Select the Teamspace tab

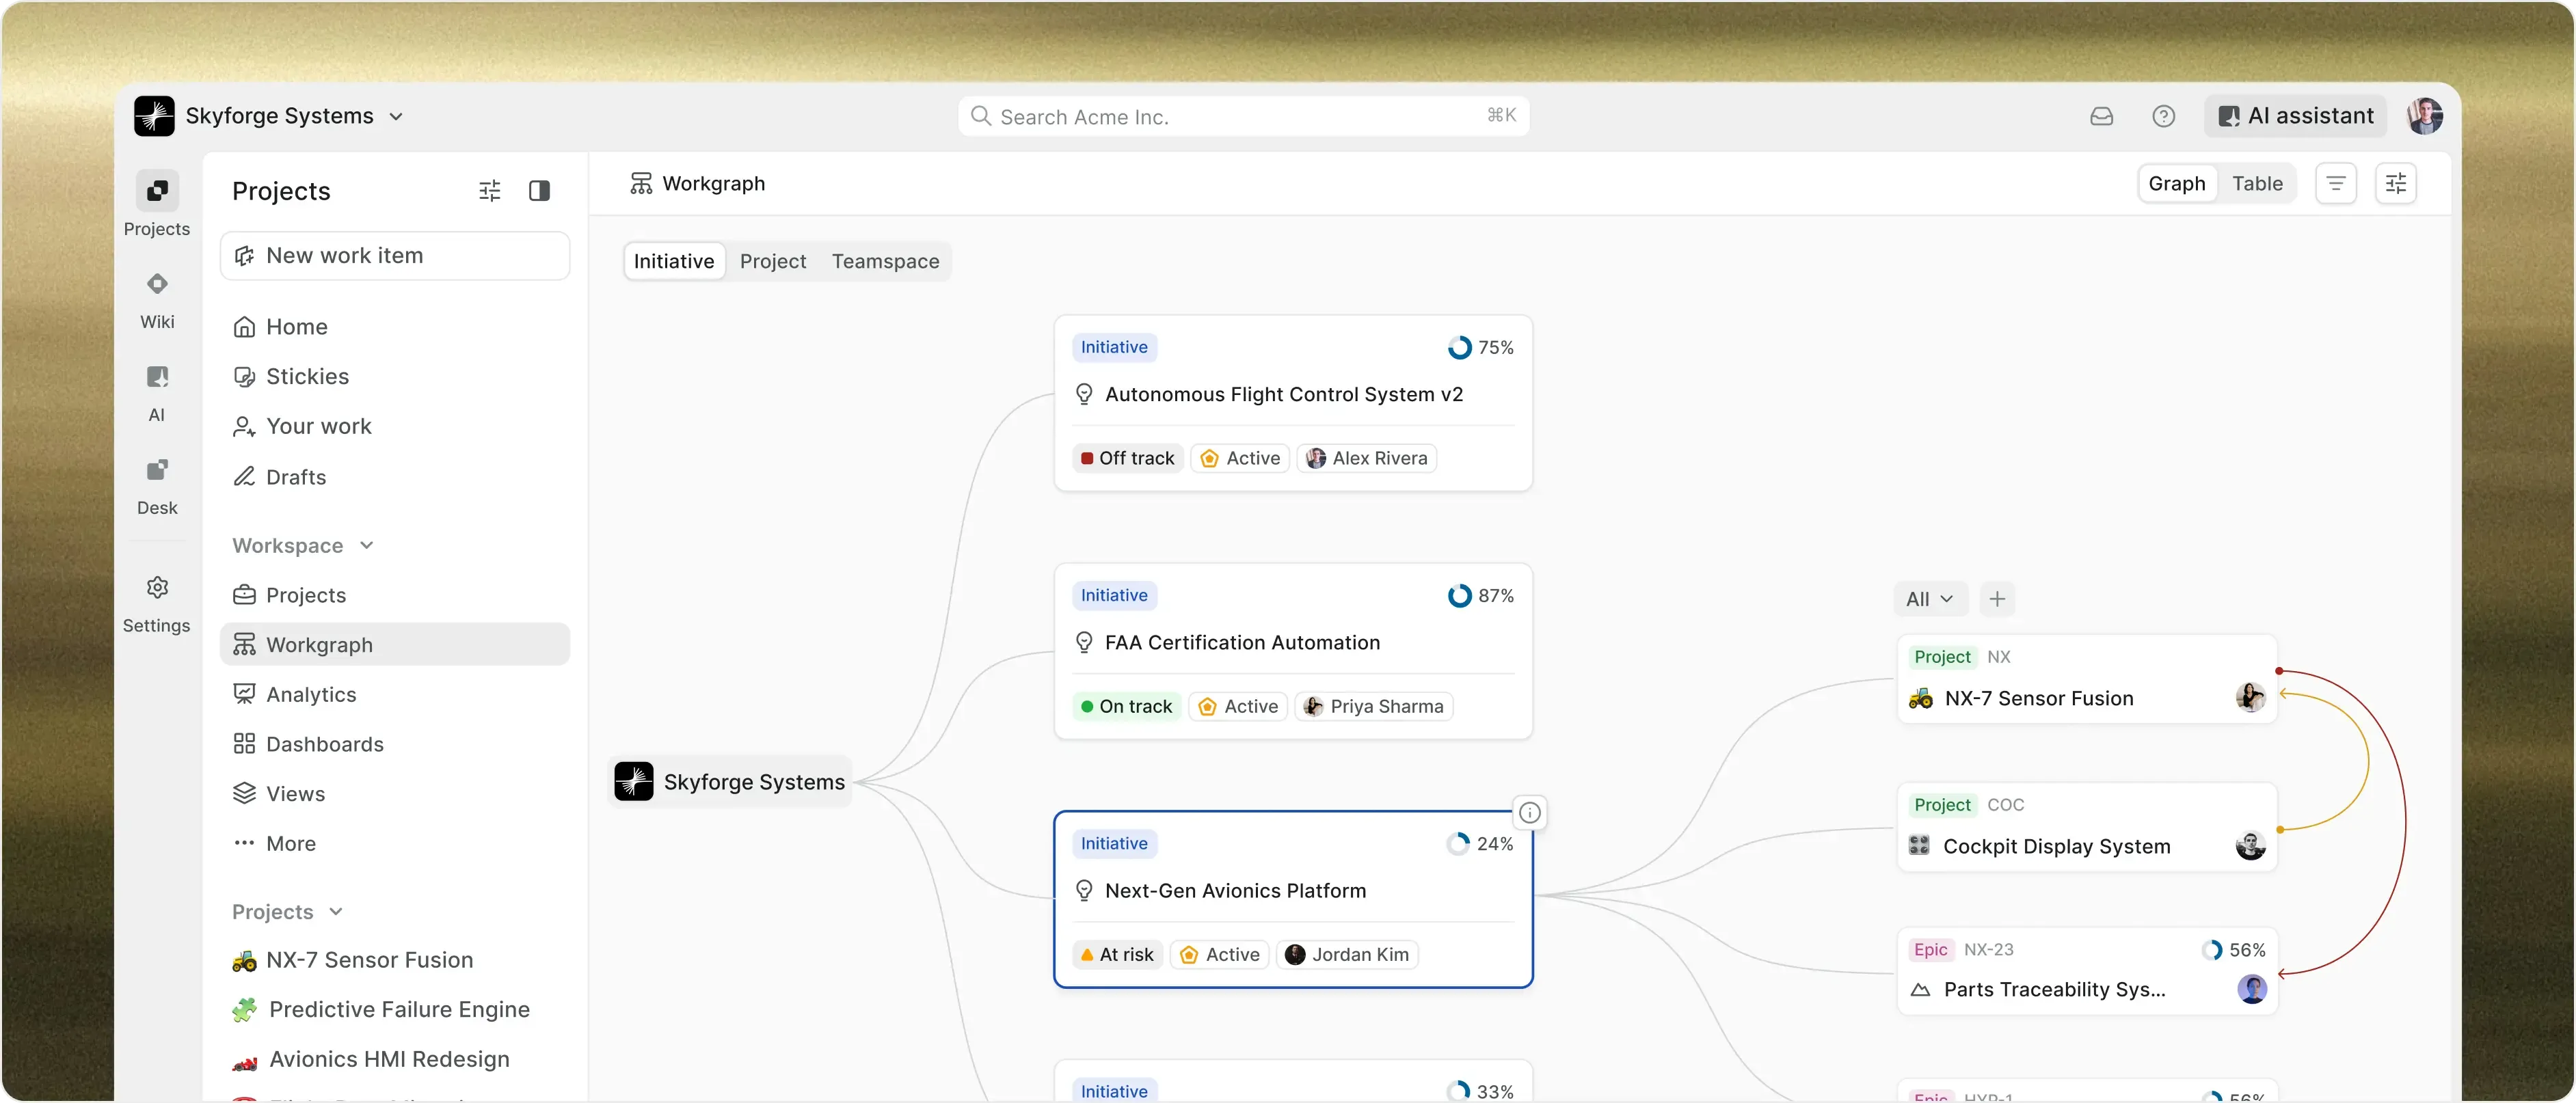[885, 261]
